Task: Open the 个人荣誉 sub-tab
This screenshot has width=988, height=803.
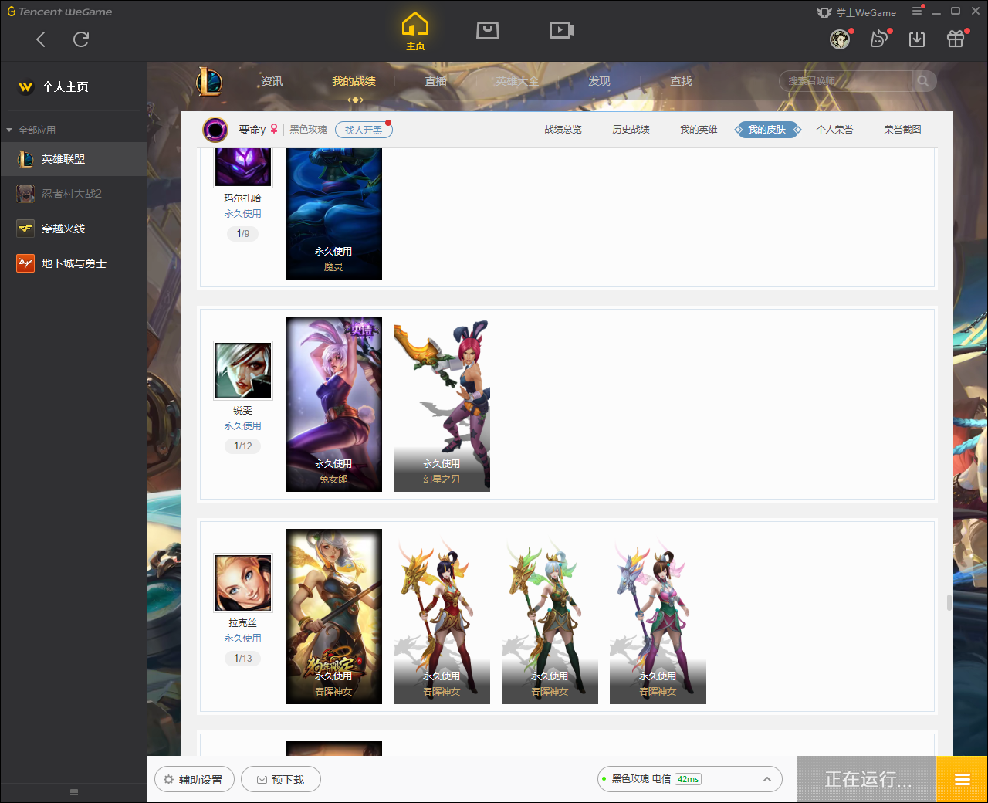Action: [x=834, y=130]
